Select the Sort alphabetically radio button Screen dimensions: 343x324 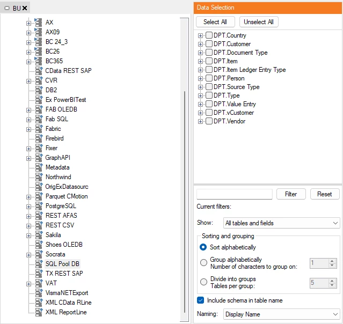(x=203, y=247)
